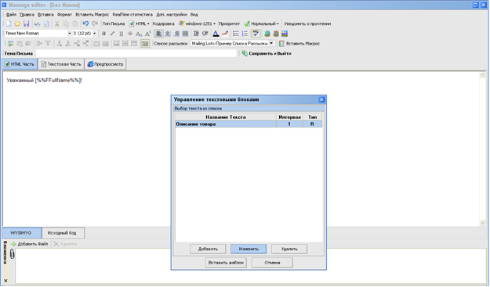Screen dimensions: 490x287
Task: Select the Описание товара row
Action: point(249,124)
